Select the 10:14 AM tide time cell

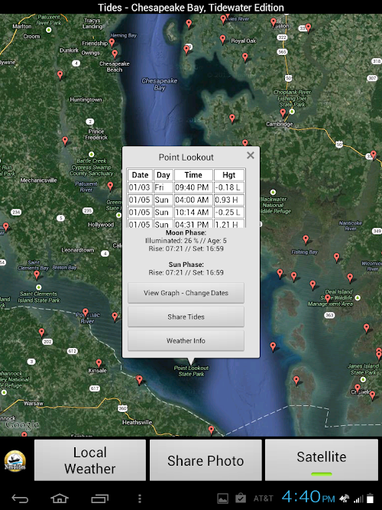[x=193, y=212]
